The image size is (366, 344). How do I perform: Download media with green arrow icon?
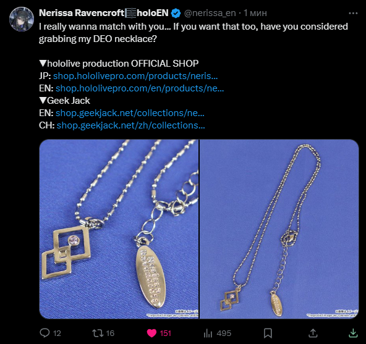click(353, 333)
